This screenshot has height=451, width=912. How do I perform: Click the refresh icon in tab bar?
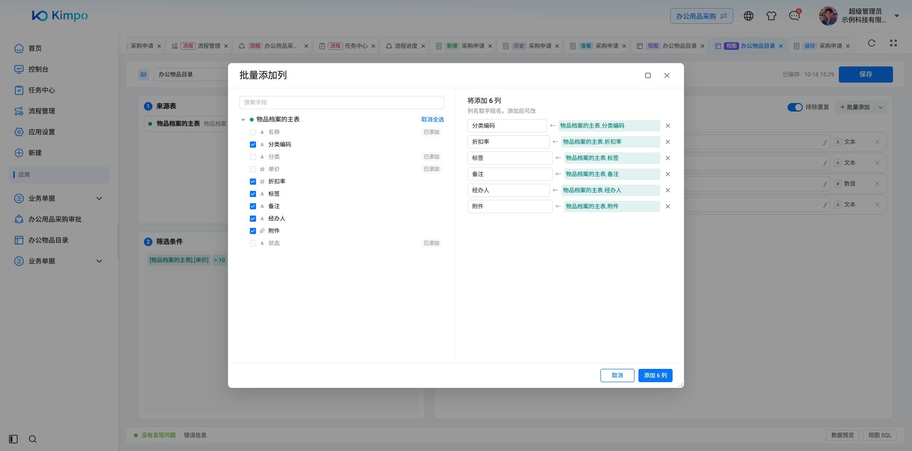pyautogui.click(x=872, y=43)
